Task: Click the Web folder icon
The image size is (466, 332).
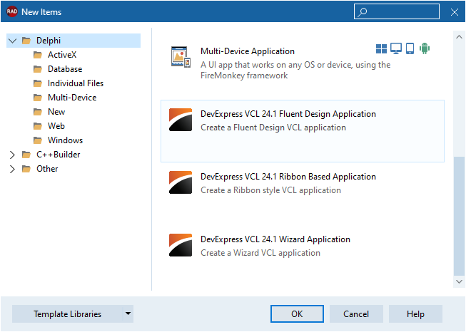Action: [x=38, y=126]
